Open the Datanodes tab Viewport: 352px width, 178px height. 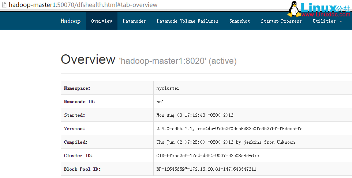pyautogui.click(x=134, y=21)
